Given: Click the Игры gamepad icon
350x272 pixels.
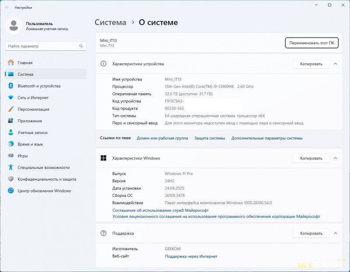Looking at the screenshot, I should (x=10, y=156).
